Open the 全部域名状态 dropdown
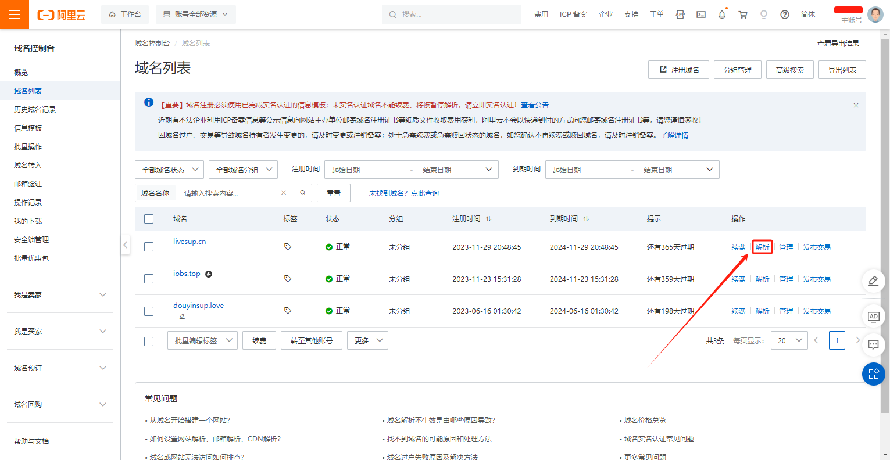 pos(169,170)
